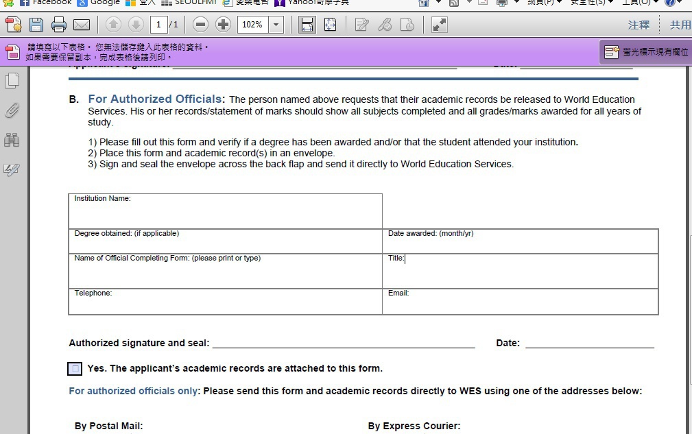Print the document using the printer icon
Image resolution: width=692 pixels, height=434 pixels.
coord(59,25)
